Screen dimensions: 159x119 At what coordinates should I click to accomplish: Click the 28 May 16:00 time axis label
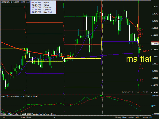[133, 117]
